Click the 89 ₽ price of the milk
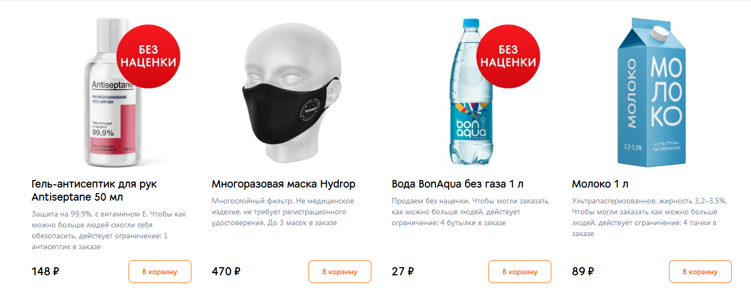Viewport: 751px width, 295px height. pyautogui.click(x=583, y=272)
